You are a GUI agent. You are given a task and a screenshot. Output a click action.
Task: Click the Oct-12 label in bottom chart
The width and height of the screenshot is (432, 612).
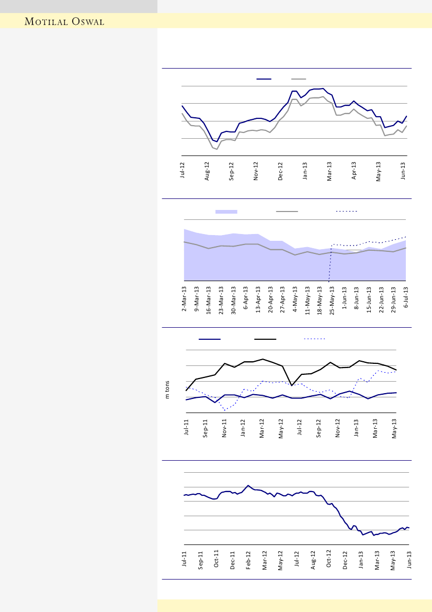click(329, 560)
